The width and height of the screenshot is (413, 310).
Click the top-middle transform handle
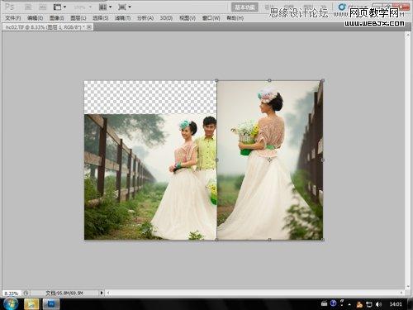(269, 80)
